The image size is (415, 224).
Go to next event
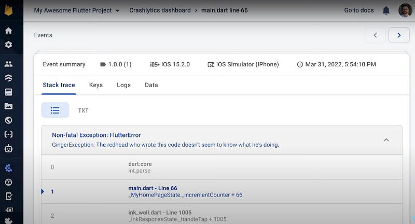click(x=399, y=35)
